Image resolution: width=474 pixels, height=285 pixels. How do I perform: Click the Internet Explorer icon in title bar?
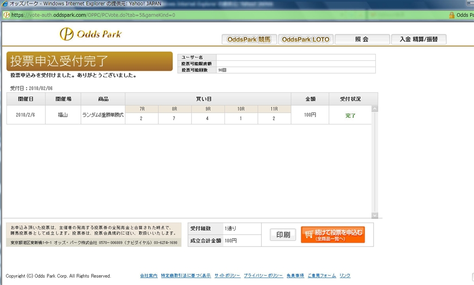coord(5,4)
